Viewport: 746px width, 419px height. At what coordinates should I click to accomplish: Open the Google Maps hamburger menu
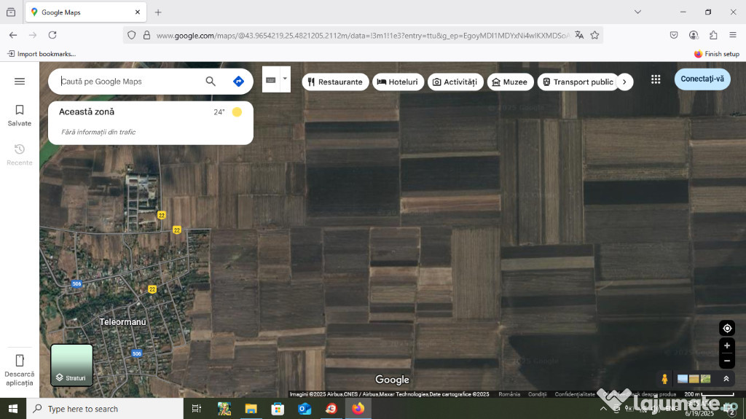click(x=20, y=82)
